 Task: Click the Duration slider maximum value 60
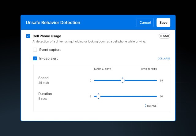click(161, 96)
